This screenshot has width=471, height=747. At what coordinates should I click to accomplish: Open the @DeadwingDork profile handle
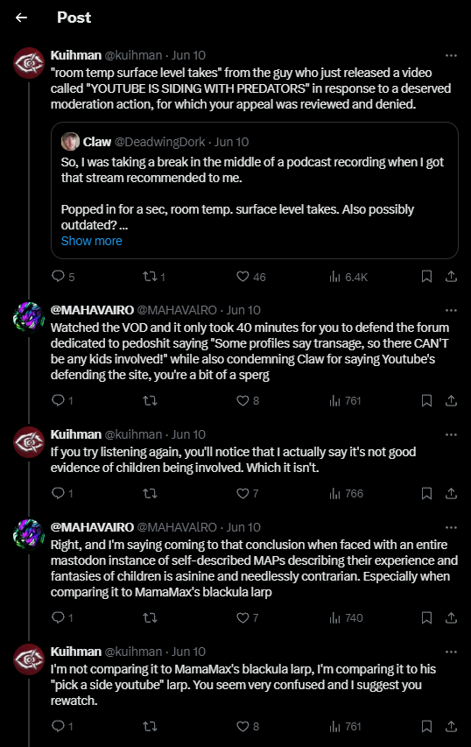(160, 142)
